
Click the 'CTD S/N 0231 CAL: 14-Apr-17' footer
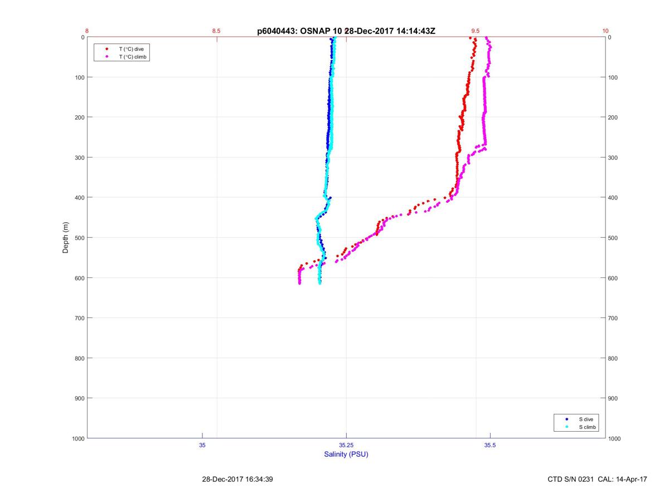pos(598,479)
